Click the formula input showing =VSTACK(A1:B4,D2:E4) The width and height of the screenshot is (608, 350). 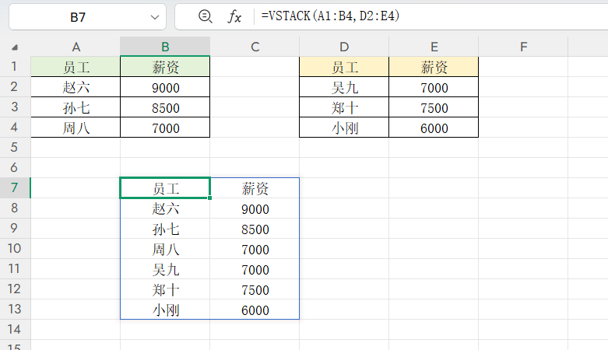point(432,16)
